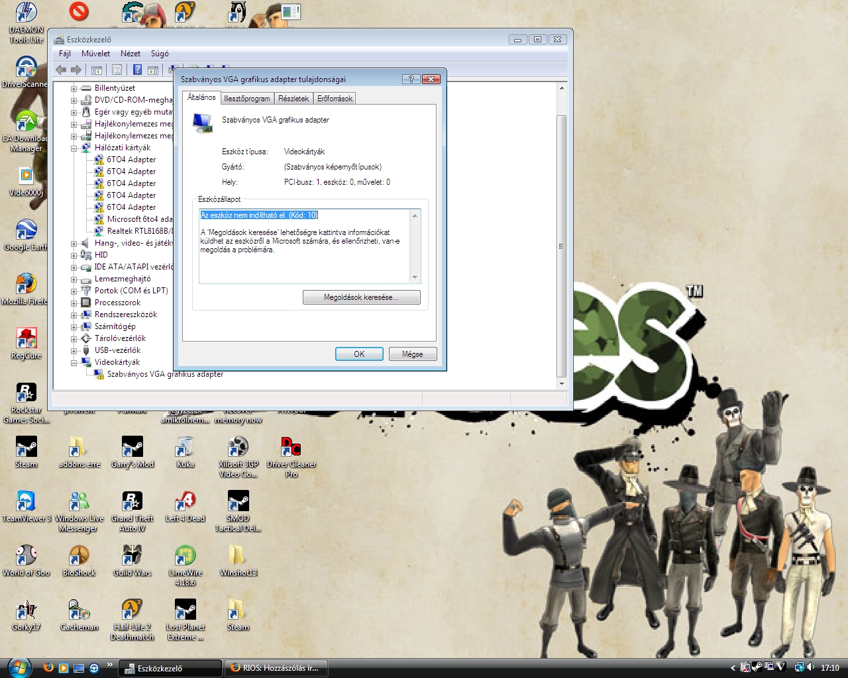Click the Properties toolbar icon in Device Manager
This screenshot has width=848, height=678.
tap(117, 70)
